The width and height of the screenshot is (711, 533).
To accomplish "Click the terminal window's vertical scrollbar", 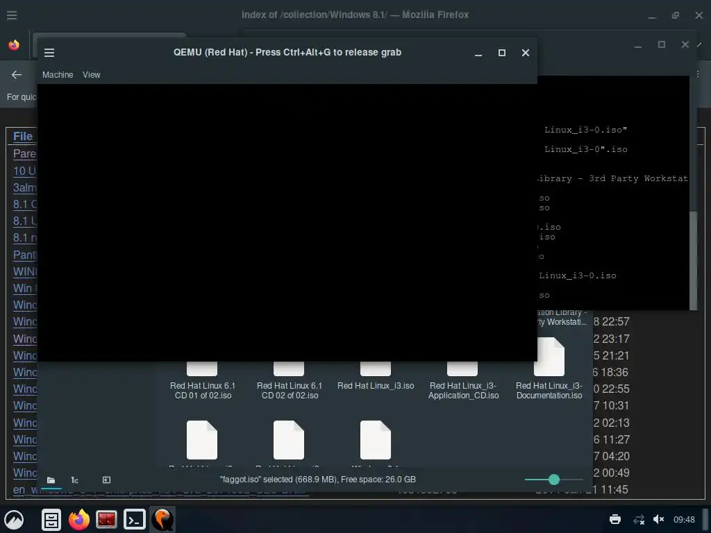I will point(694,261).
